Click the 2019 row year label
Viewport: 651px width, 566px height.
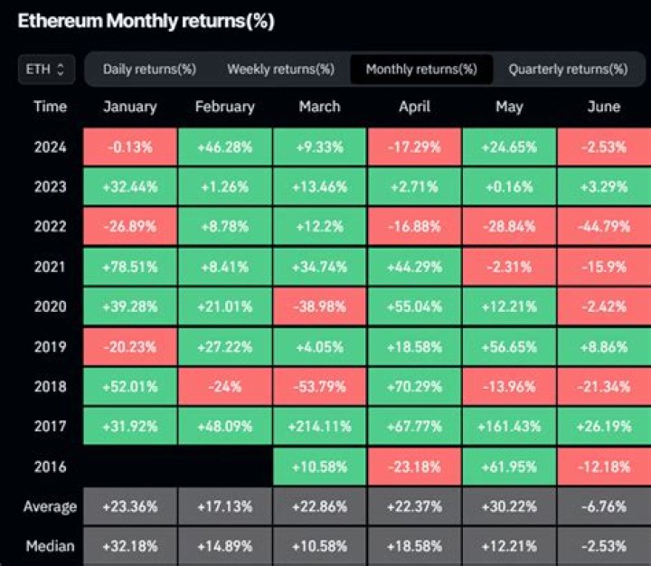point(50,346)
